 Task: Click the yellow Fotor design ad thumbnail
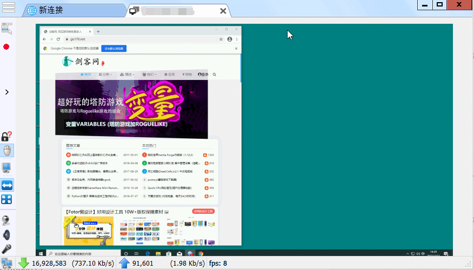click(89, 231)
